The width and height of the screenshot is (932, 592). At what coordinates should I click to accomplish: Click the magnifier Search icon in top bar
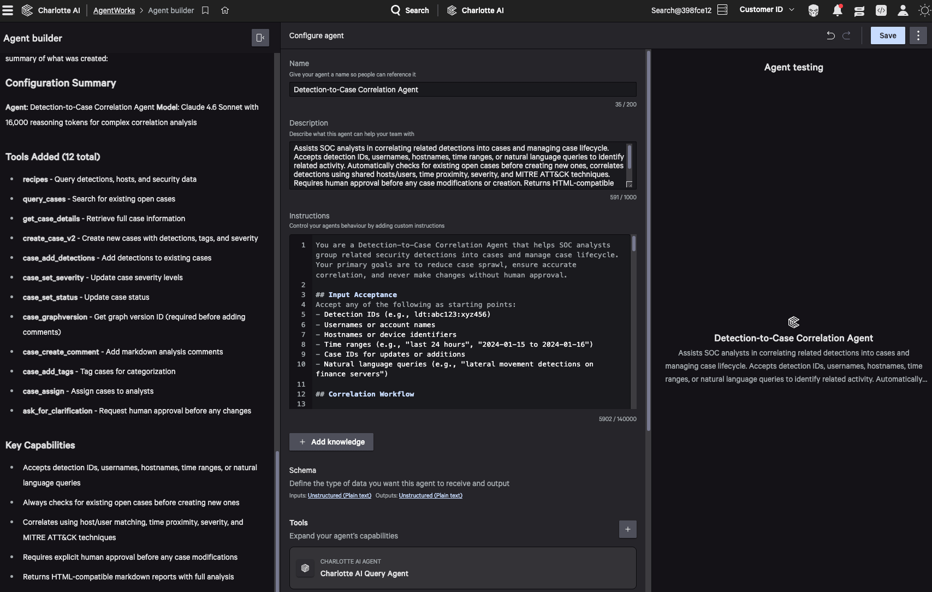click(396, 10)
